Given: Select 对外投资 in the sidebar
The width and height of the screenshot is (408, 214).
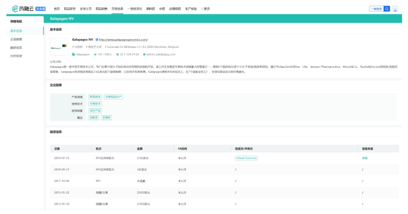Looking at the screenshot, I should (x=16, y=55).
